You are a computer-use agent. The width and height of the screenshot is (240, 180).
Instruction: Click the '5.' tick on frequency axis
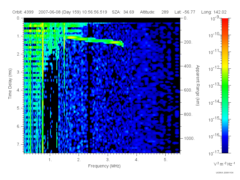point(166,160)
